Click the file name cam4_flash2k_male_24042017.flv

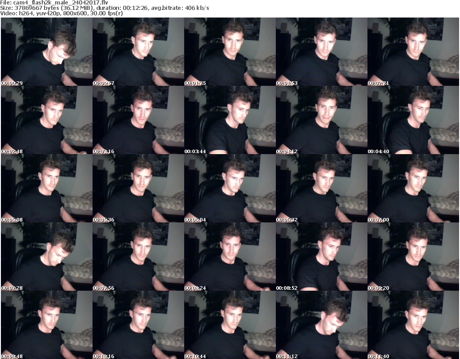point(61,3)
